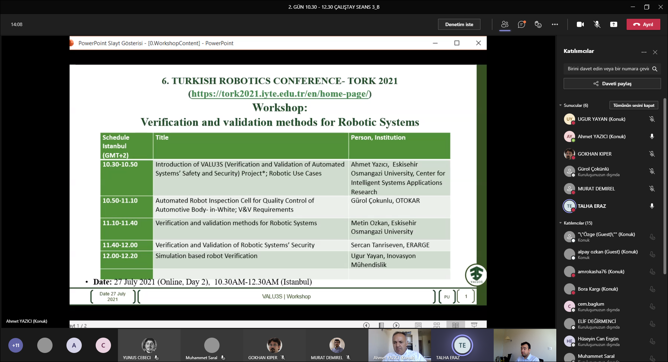Image resolution: width=668 pixels, height=362 pixels.
Task: Click MURAT DEMIREL muted mic icon
Action: point(652,189)
